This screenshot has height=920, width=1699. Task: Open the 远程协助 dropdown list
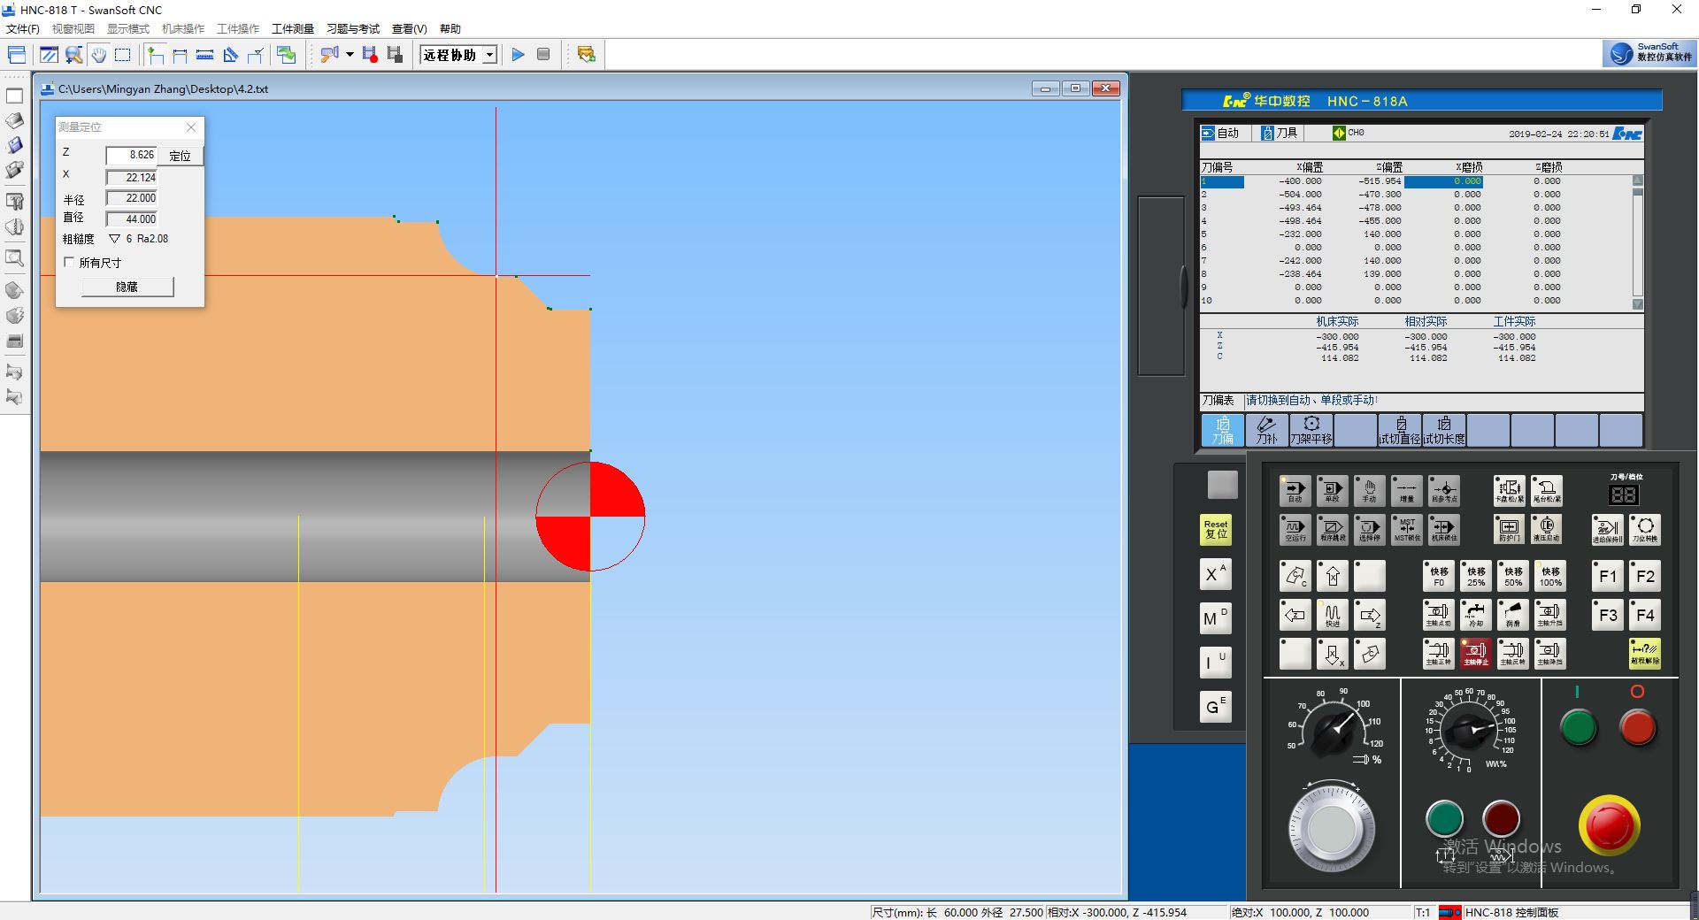[489, 55]
